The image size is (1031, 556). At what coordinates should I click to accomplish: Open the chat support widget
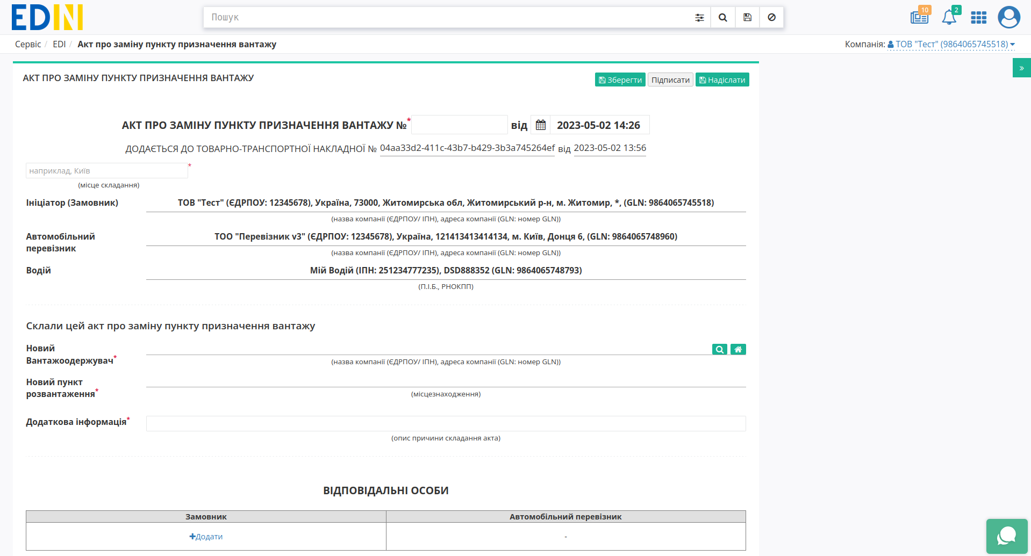[1007, 536]
